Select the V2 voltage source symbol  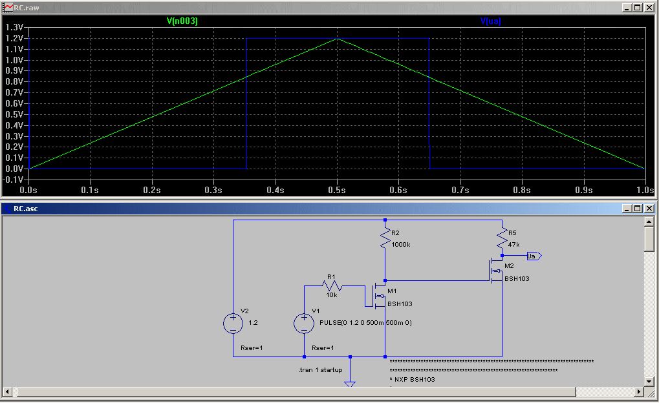[233, 324]
